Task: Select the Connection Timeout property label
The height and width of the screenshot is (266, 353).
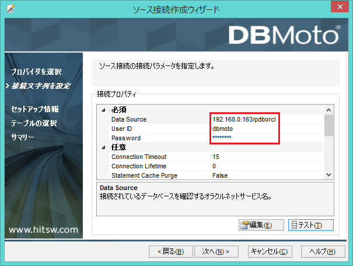Action: 139,157
